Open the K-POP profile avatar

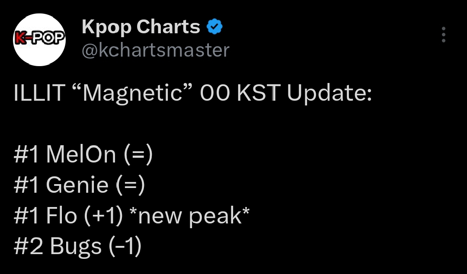coord(39,40)
